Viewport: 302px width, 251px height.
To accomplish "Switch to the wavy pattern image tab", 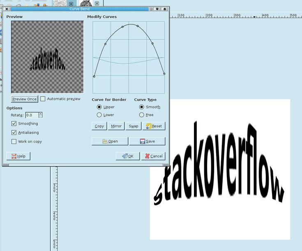I will (x=60, y=3).
